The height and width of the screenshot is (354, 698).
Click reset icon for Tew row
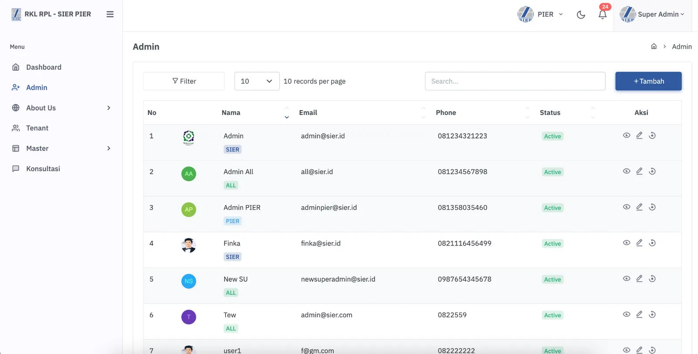point(652,314)
